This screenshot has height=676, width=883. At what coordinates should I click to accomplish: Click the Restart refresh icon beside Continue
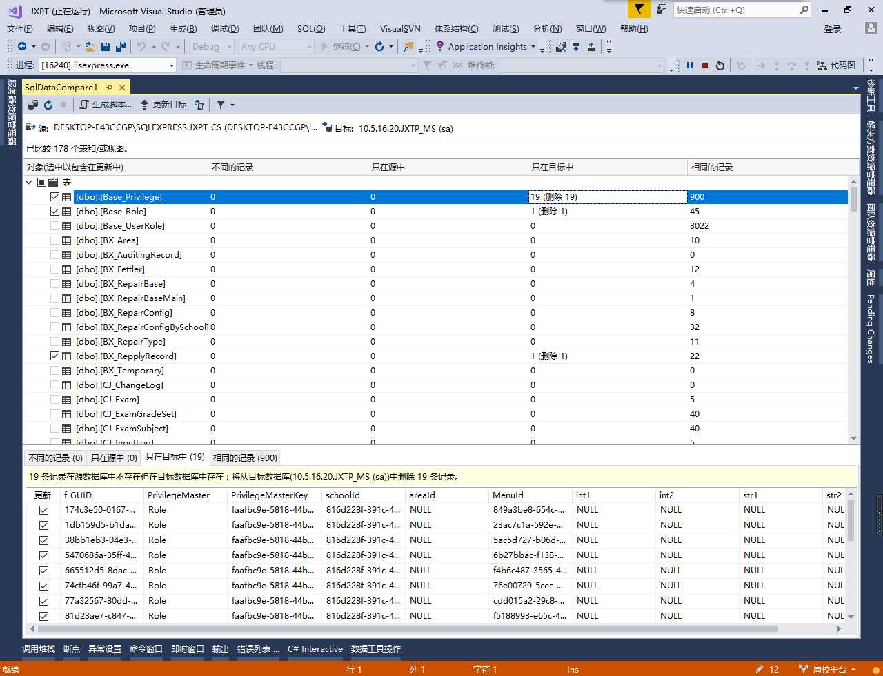(379, 46)
